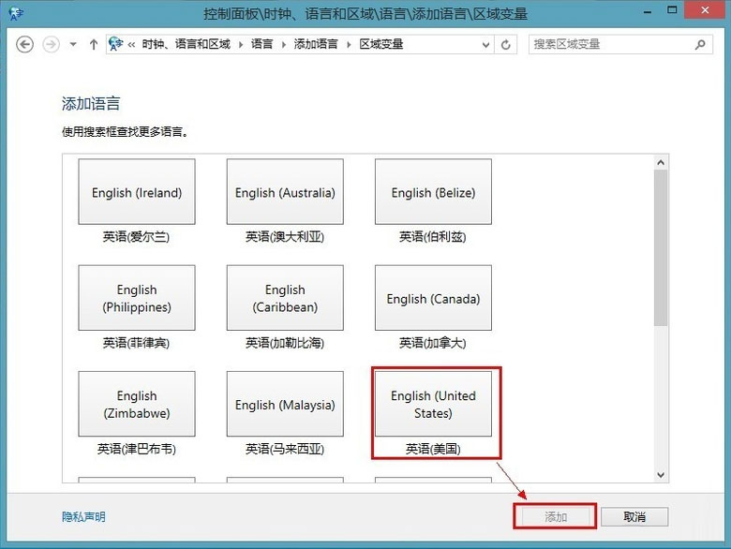Viewport: 731px width, 549px height.
Task: Click the refresh button in address bar
Action: pyautogui.click(x=506, y=44)
